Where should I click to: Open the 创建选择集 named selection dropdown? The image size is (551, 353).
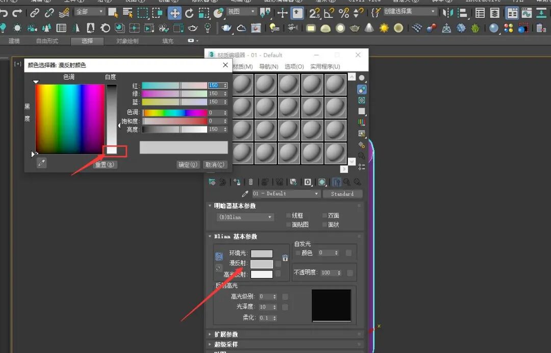click(410, 12)
